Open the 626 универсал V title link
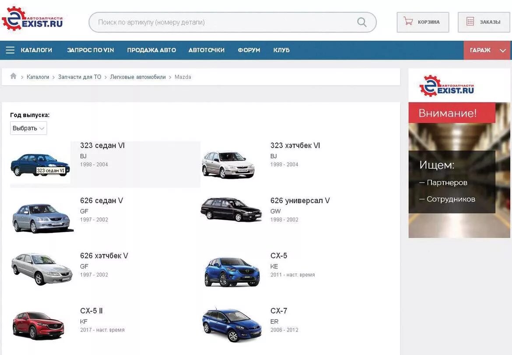Screen dimensions: 512x355 point(300,200)
